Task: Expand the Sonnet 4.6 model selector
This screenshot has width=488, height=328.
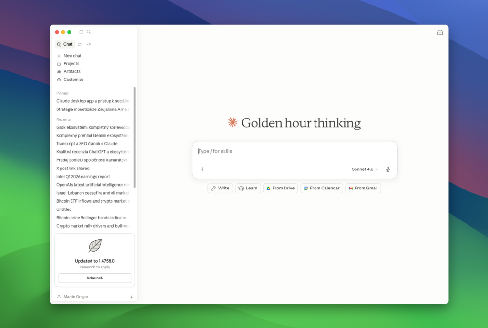Action: tap(365, 169)
